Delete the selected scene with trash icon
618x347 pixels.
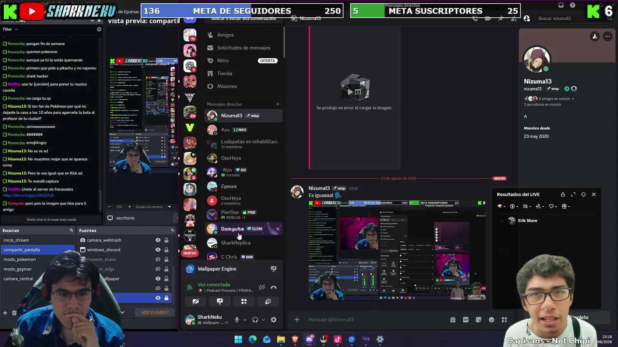click(x=14, y=313)
